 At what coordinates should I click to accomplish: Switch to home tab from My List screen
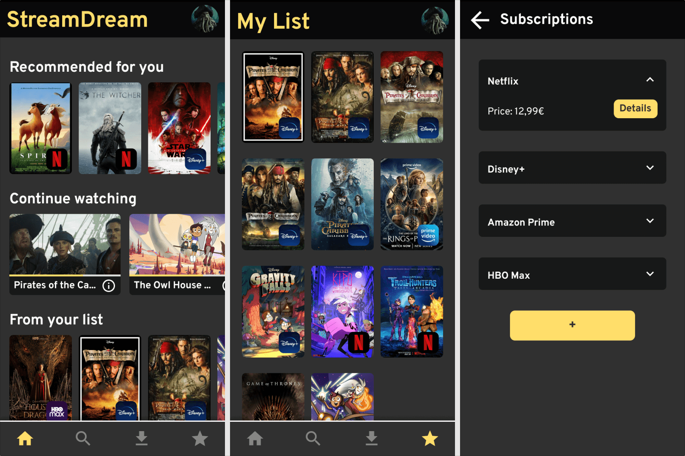pyautogui.click(x=255, y=439)
